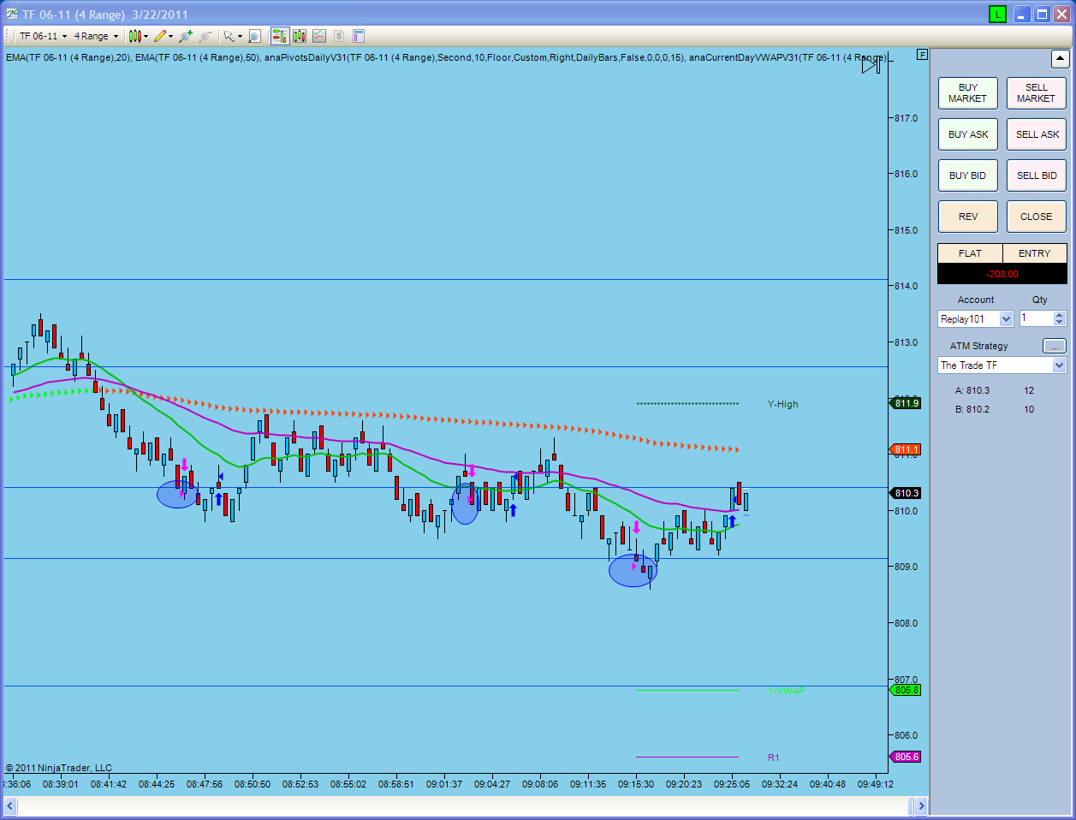Screen dimensions: 1076x820
Task: Select the cursor pointer tool icon
Action: click(x=229, y=36)
